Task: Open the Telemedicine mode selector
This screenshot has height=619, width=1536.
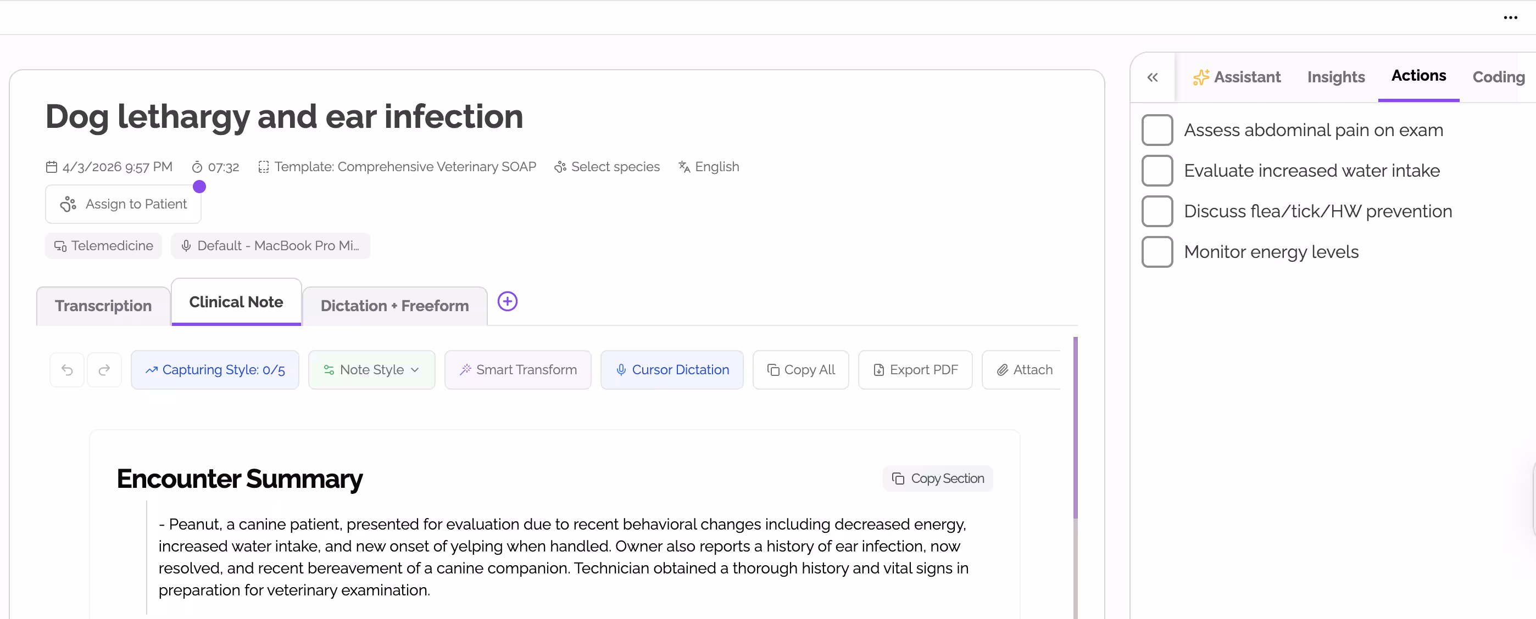Action: tap(104, 246)
